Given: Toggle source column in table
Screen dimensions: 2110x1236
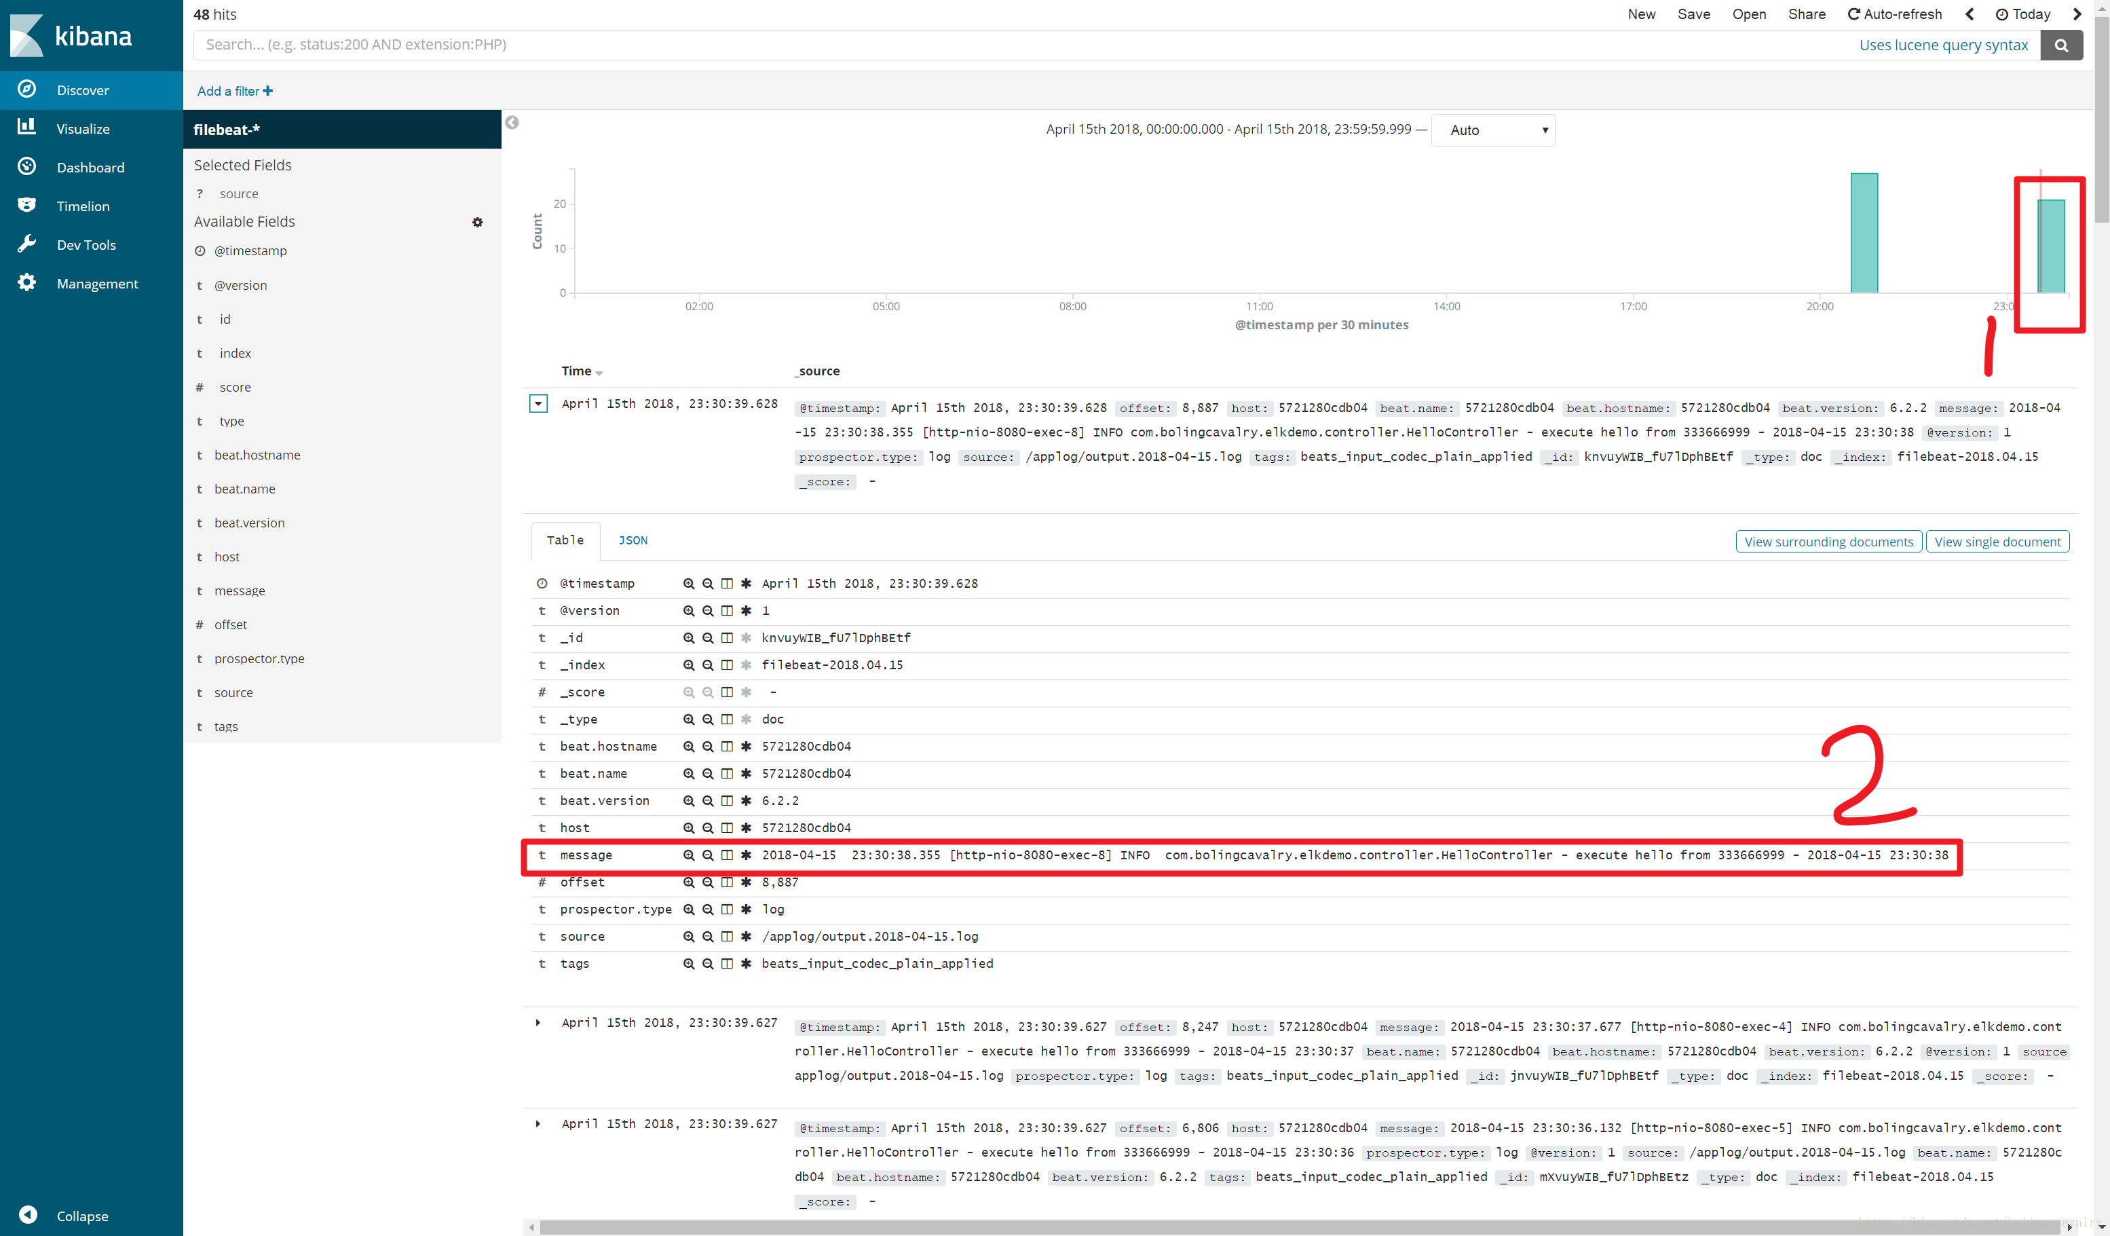Looking at the screenshot, I should (727, 936).
